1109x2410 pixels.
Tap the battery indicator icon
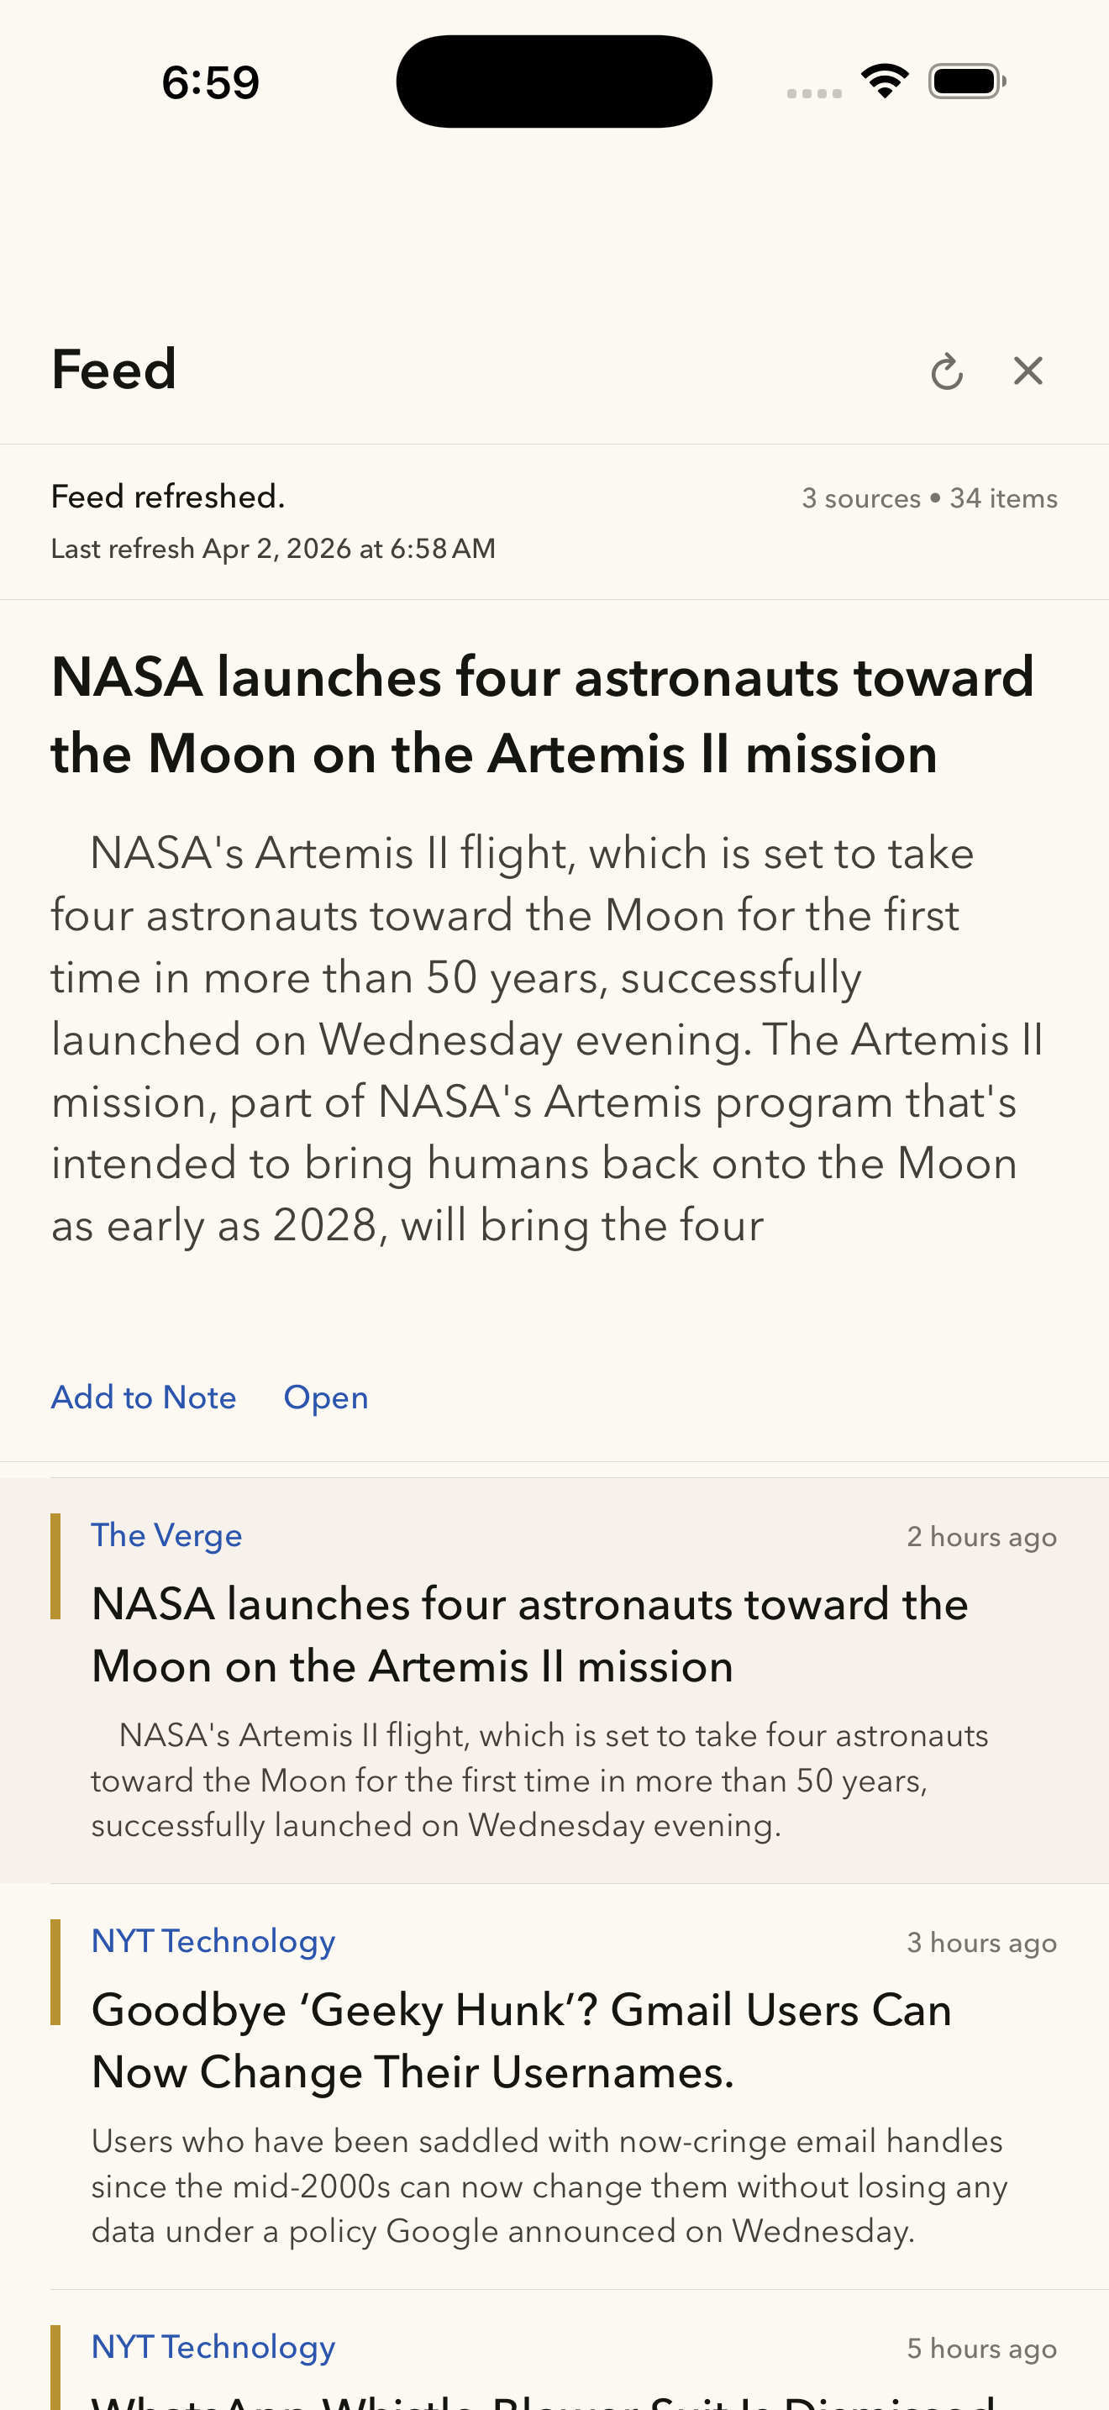(967, 82)
